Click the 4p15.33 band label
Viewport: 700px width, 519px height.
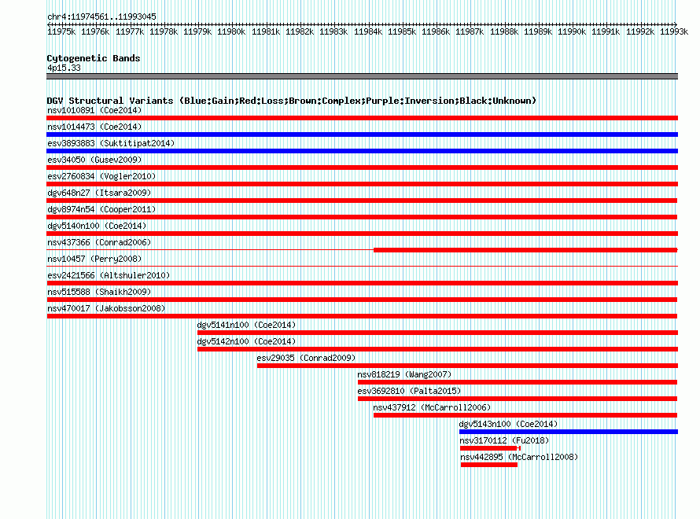coord(64,68)
